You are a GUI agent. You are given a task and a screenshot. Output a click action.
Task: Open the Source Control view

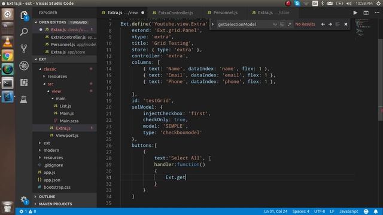(24, 49)
